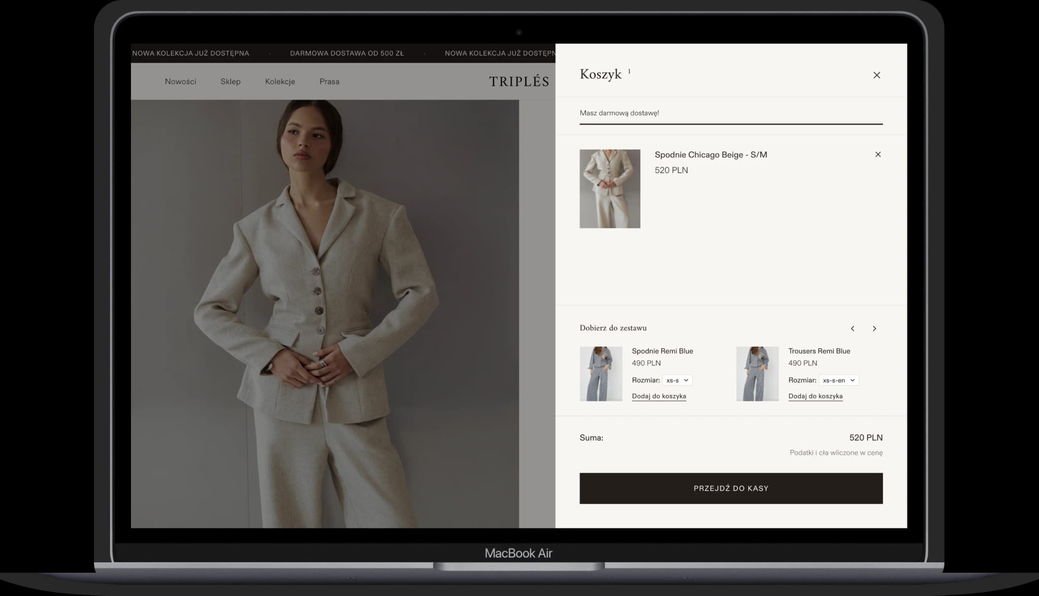Image resolution: width=1039 pixels, height=596 pixels.
Task: Open the size dropdown for Spodnie Remi Blue
Action: click(677, 380)
